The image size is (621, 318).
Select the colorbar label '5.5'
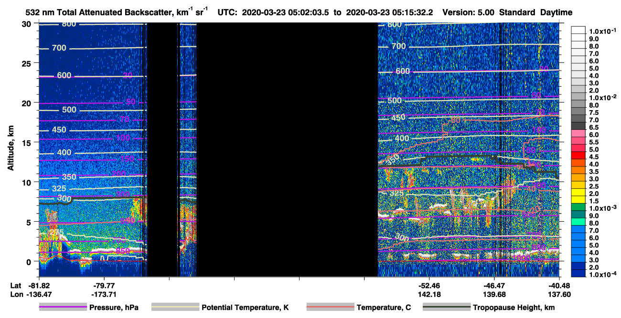click(x=595, y=142)
